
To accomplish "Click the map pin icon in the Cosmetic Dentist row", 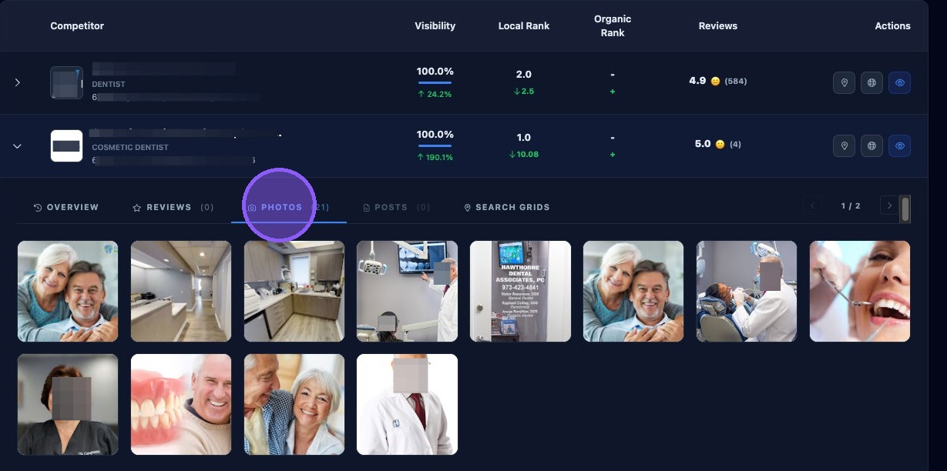I will point(844,145).
